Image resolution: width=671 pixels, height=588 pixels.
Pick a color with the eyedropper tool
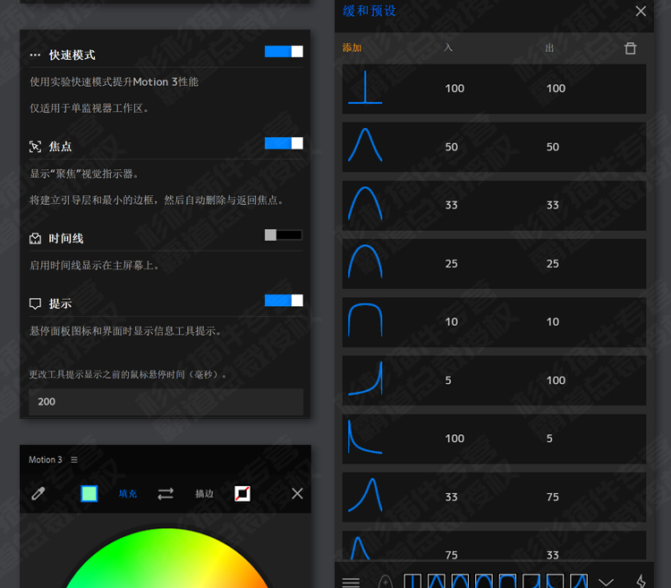pos(38,493)
